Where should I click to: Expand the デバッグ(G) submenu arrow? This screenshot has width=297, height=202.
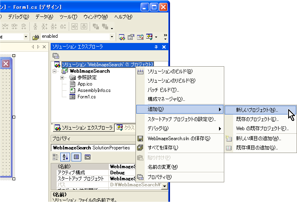220,129
